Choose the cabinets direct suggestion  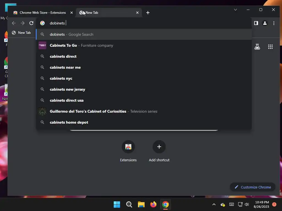pos(144,56)
